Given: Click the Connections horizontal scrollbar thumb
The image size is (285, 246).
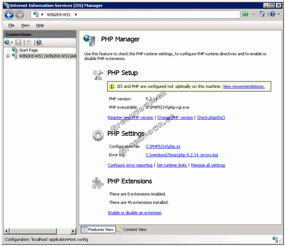Looking at the screenshot, I should coord(33,231).
